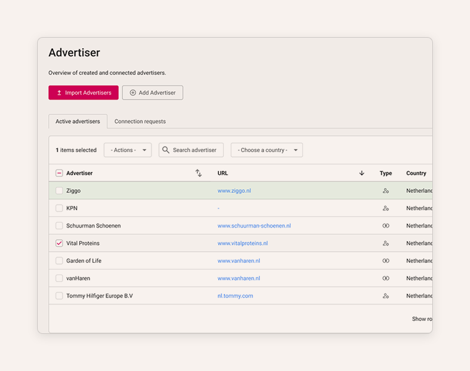Viewport: 470px width, 371px height.
Task: Click the down arrow sort icon in URL column
Action: pos(362,173)
